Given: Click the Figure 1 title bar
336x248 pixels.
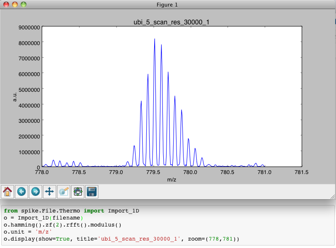Looking at the screenshot, I should point(167,5).
